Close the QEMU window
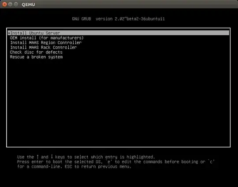The height and width of the screenshot is (187, 238). tap(4, 4)
